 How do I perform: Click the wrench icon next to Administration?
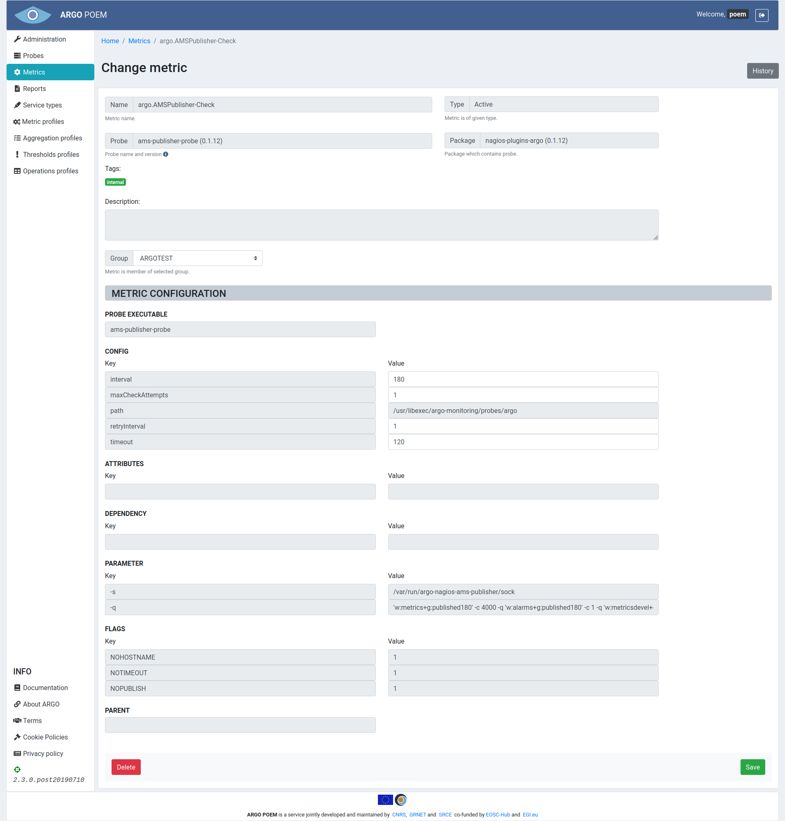click(17, 40)
